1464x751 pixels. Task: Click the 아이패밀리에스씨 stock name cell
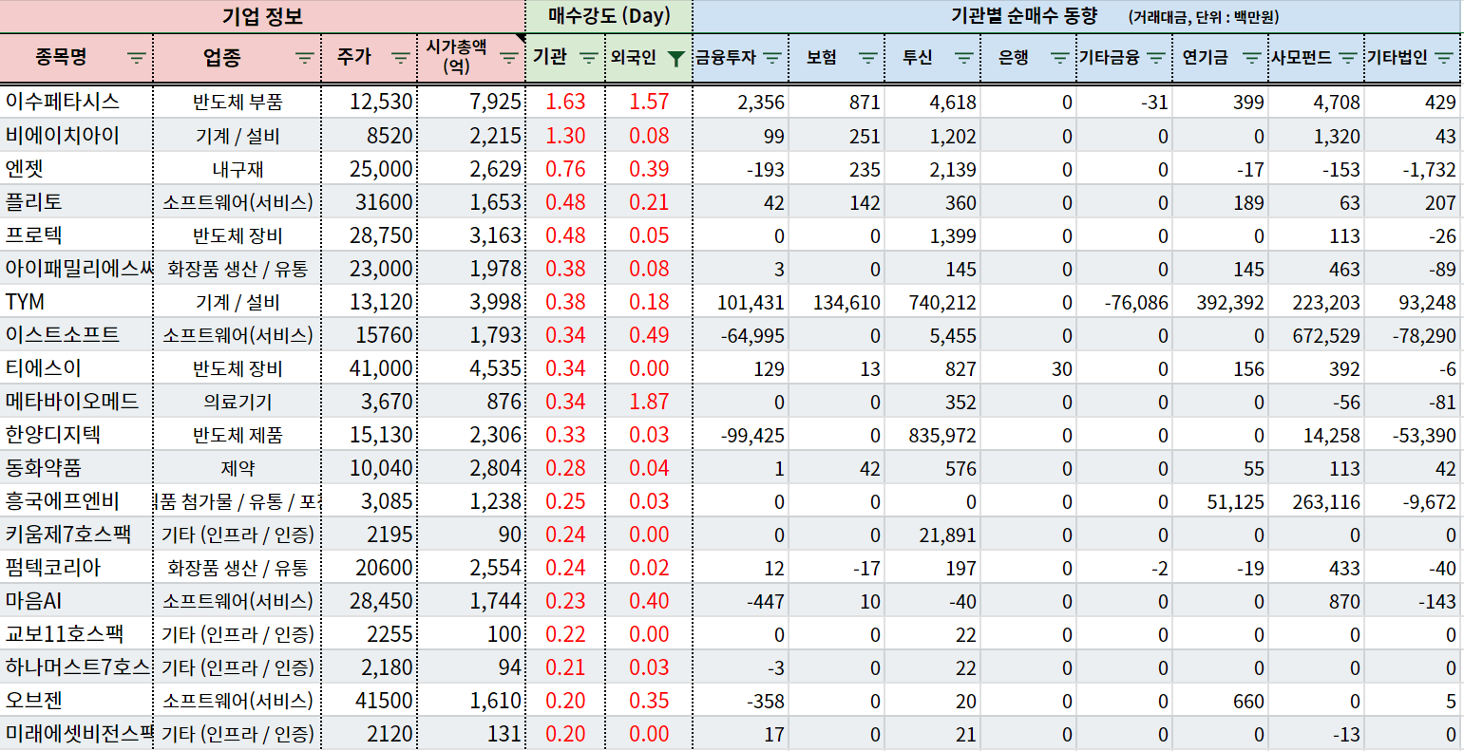[x=76, y=268]
